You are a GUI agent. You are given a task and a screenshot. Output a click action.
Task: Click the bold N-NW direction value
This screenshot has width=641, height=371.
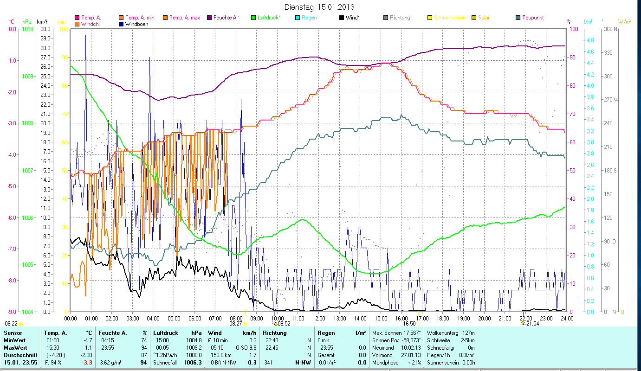tap(303, 363)
